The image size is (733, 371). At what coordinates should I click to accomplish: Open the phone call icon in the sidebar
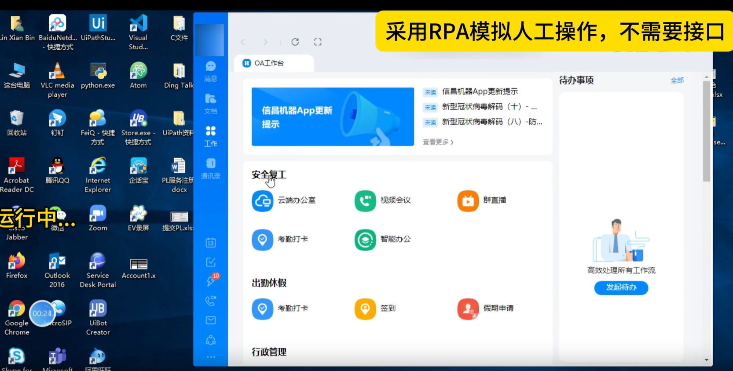click(211, 301)
